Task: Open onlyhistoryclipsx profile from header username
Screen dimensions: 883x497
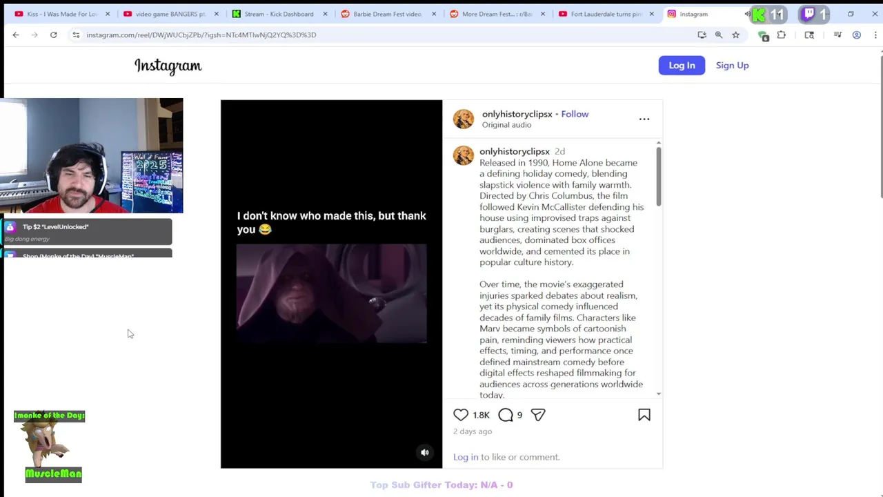Action: 517,114
